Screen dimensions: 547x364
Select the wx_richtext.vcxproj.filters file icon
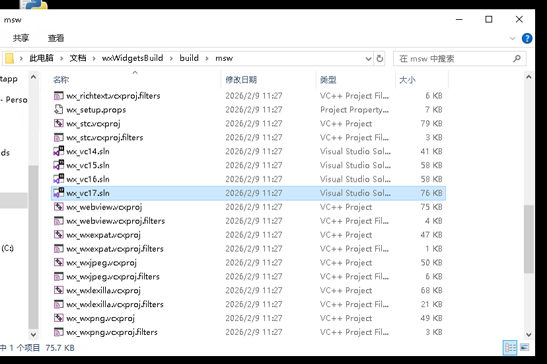pos(58,96)
